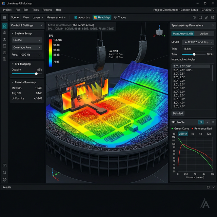Click the hamburger menu icon
This screenshot has width=217, height=217.
pyautogui.click(x=4, y=17)
